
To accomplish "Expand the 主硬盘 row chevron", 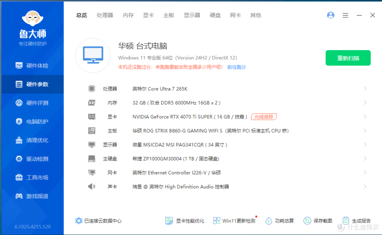I will [x=365, y=159].
